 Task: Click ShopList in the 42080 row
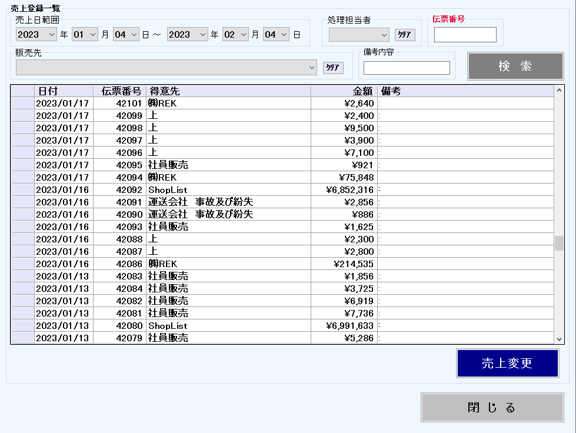(x=168, y=326)
